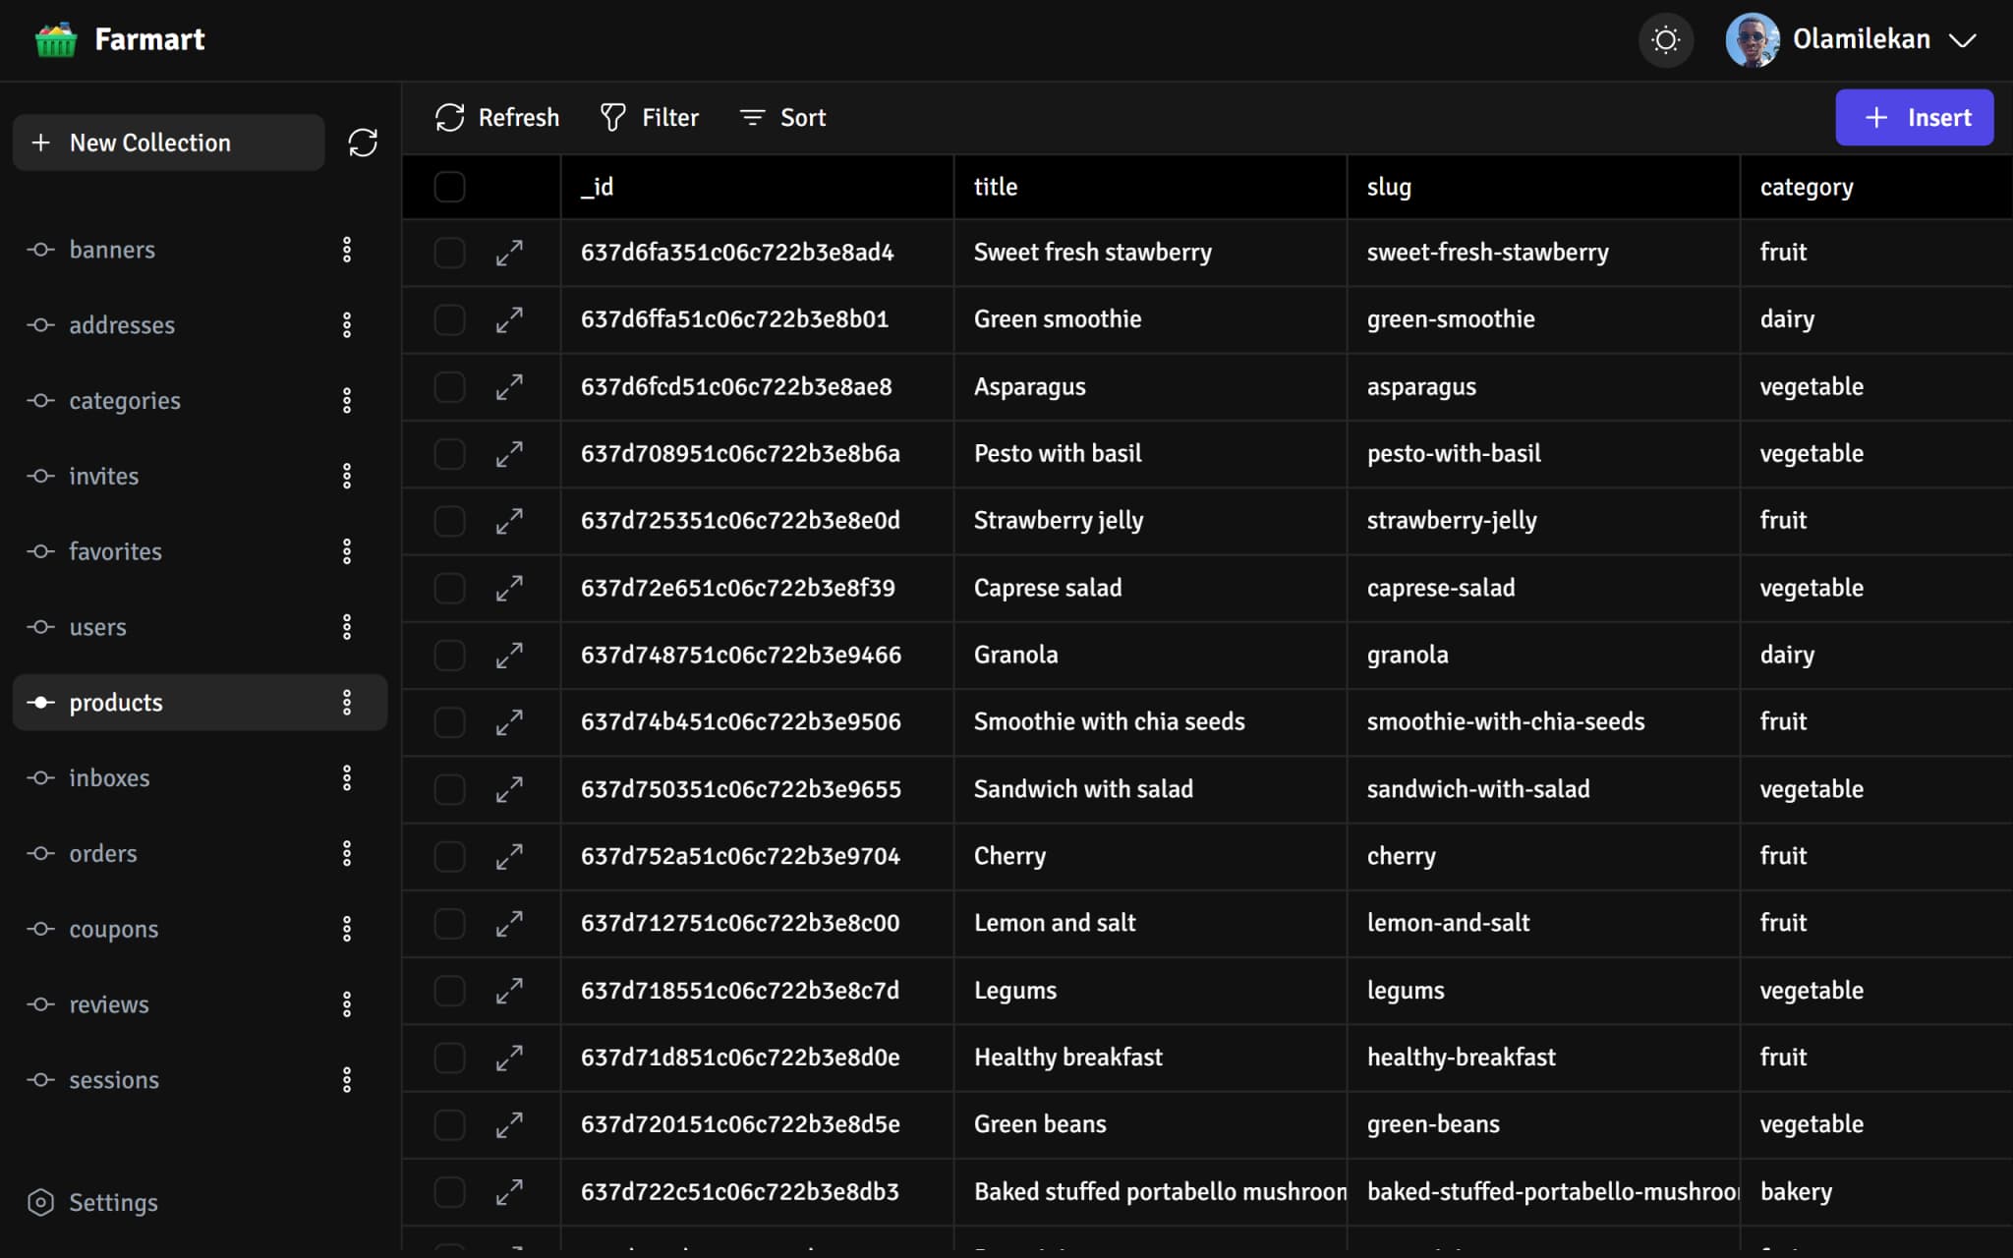Click the id 637d6fa351c06c722b3e8ad4 cell
Viewport: 2013px width, 1258px height.
[757, 253]
